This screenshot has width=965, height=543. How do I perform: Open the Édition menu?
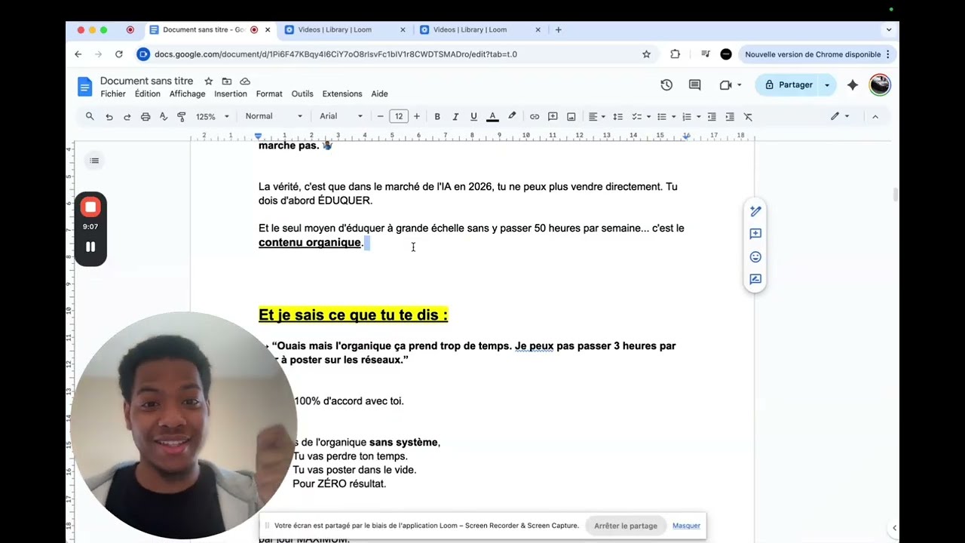pos(147,94)
